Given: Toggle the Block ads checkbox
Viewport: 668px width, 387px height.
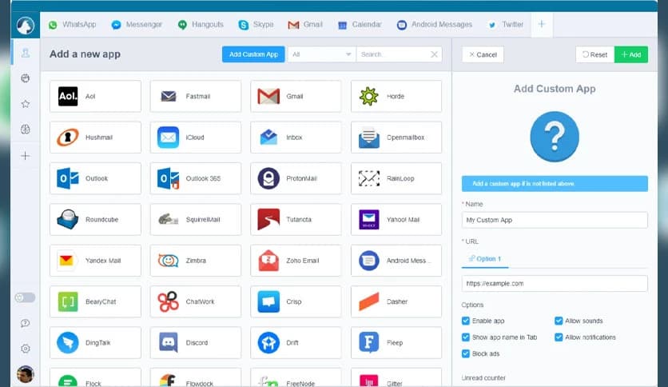Looking at the screenshot, I should [466, 353].
